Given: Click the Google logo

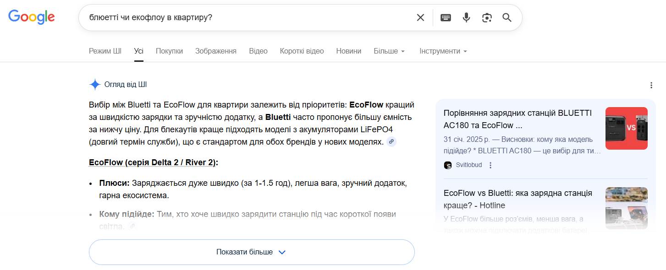Looking at the screenshot, I should tap(31, 17).
